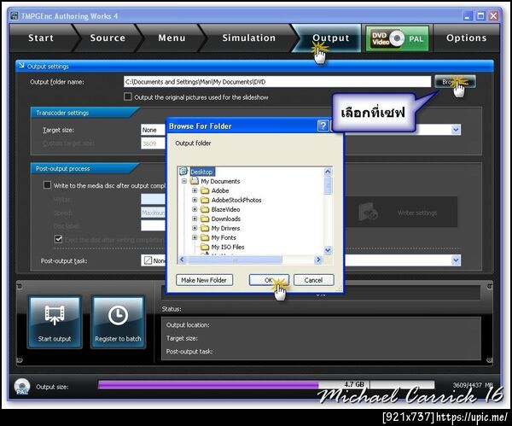Close the TMPGEnc Authoring Works window
The width and height of the screenshot is (512, 426).
coord(493,15)
